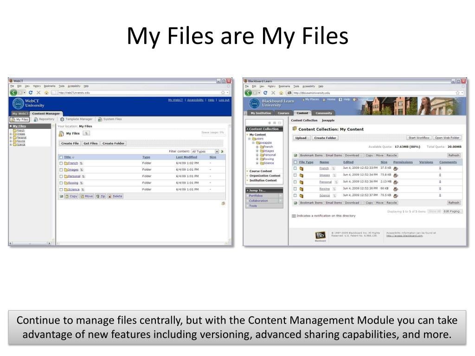Open the All Types filter dropdown
The height and width of the screenshot is (356, 475).
tap(205, 152)
